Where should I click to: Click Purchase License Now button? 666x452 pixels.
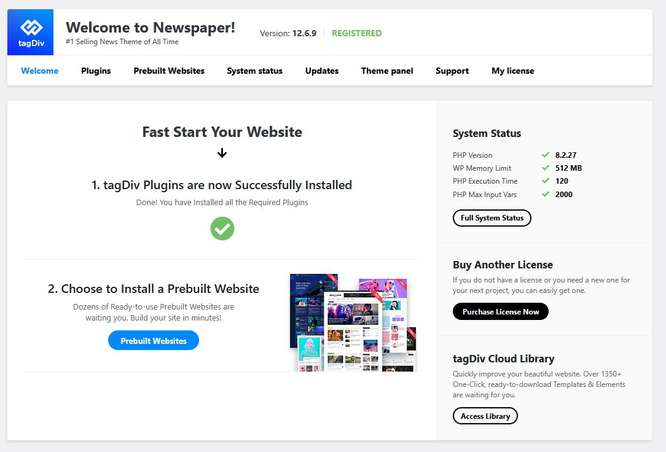point(500,311)
